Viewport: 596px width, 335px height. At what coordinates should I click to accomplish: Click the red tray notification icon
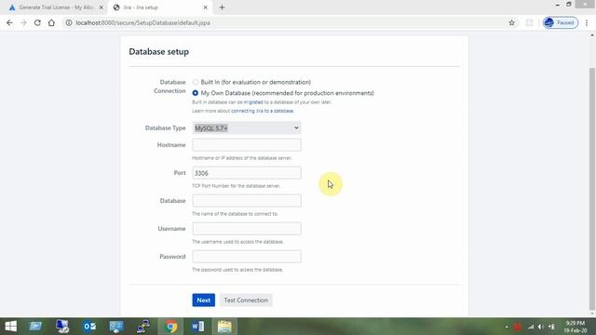[518, 327]
